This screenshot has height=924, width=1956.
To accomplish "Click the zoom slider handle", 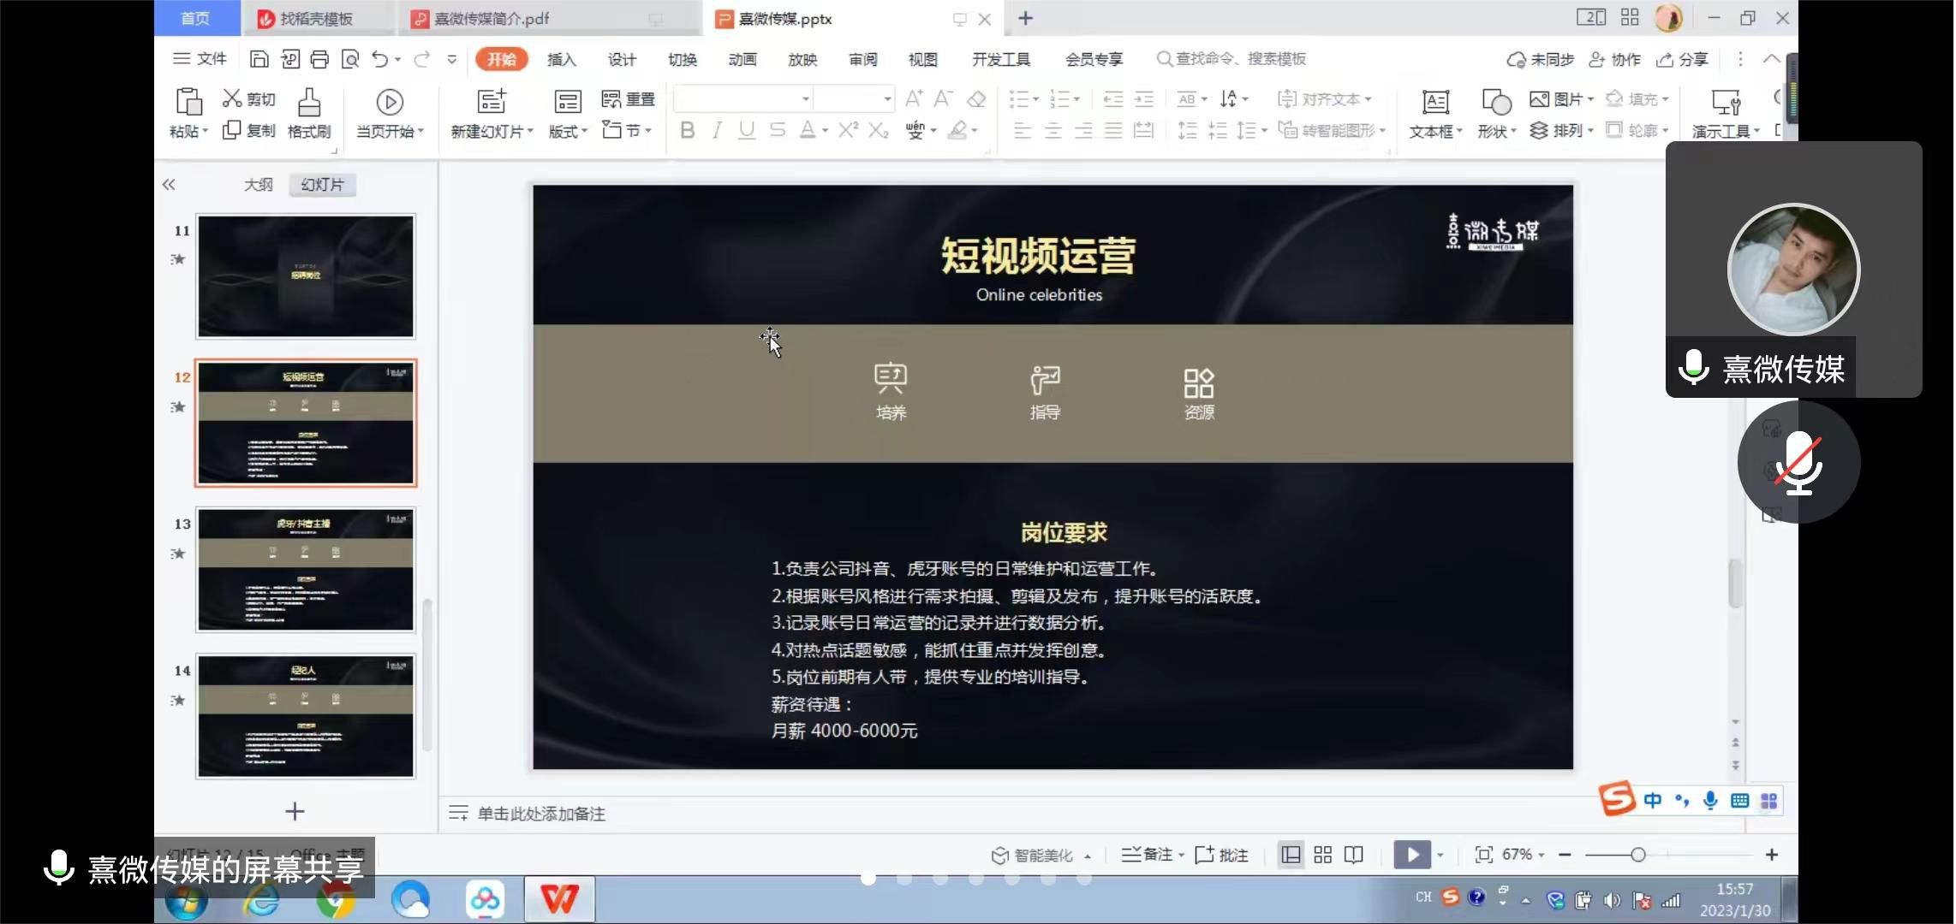I will click(1637, 855).
